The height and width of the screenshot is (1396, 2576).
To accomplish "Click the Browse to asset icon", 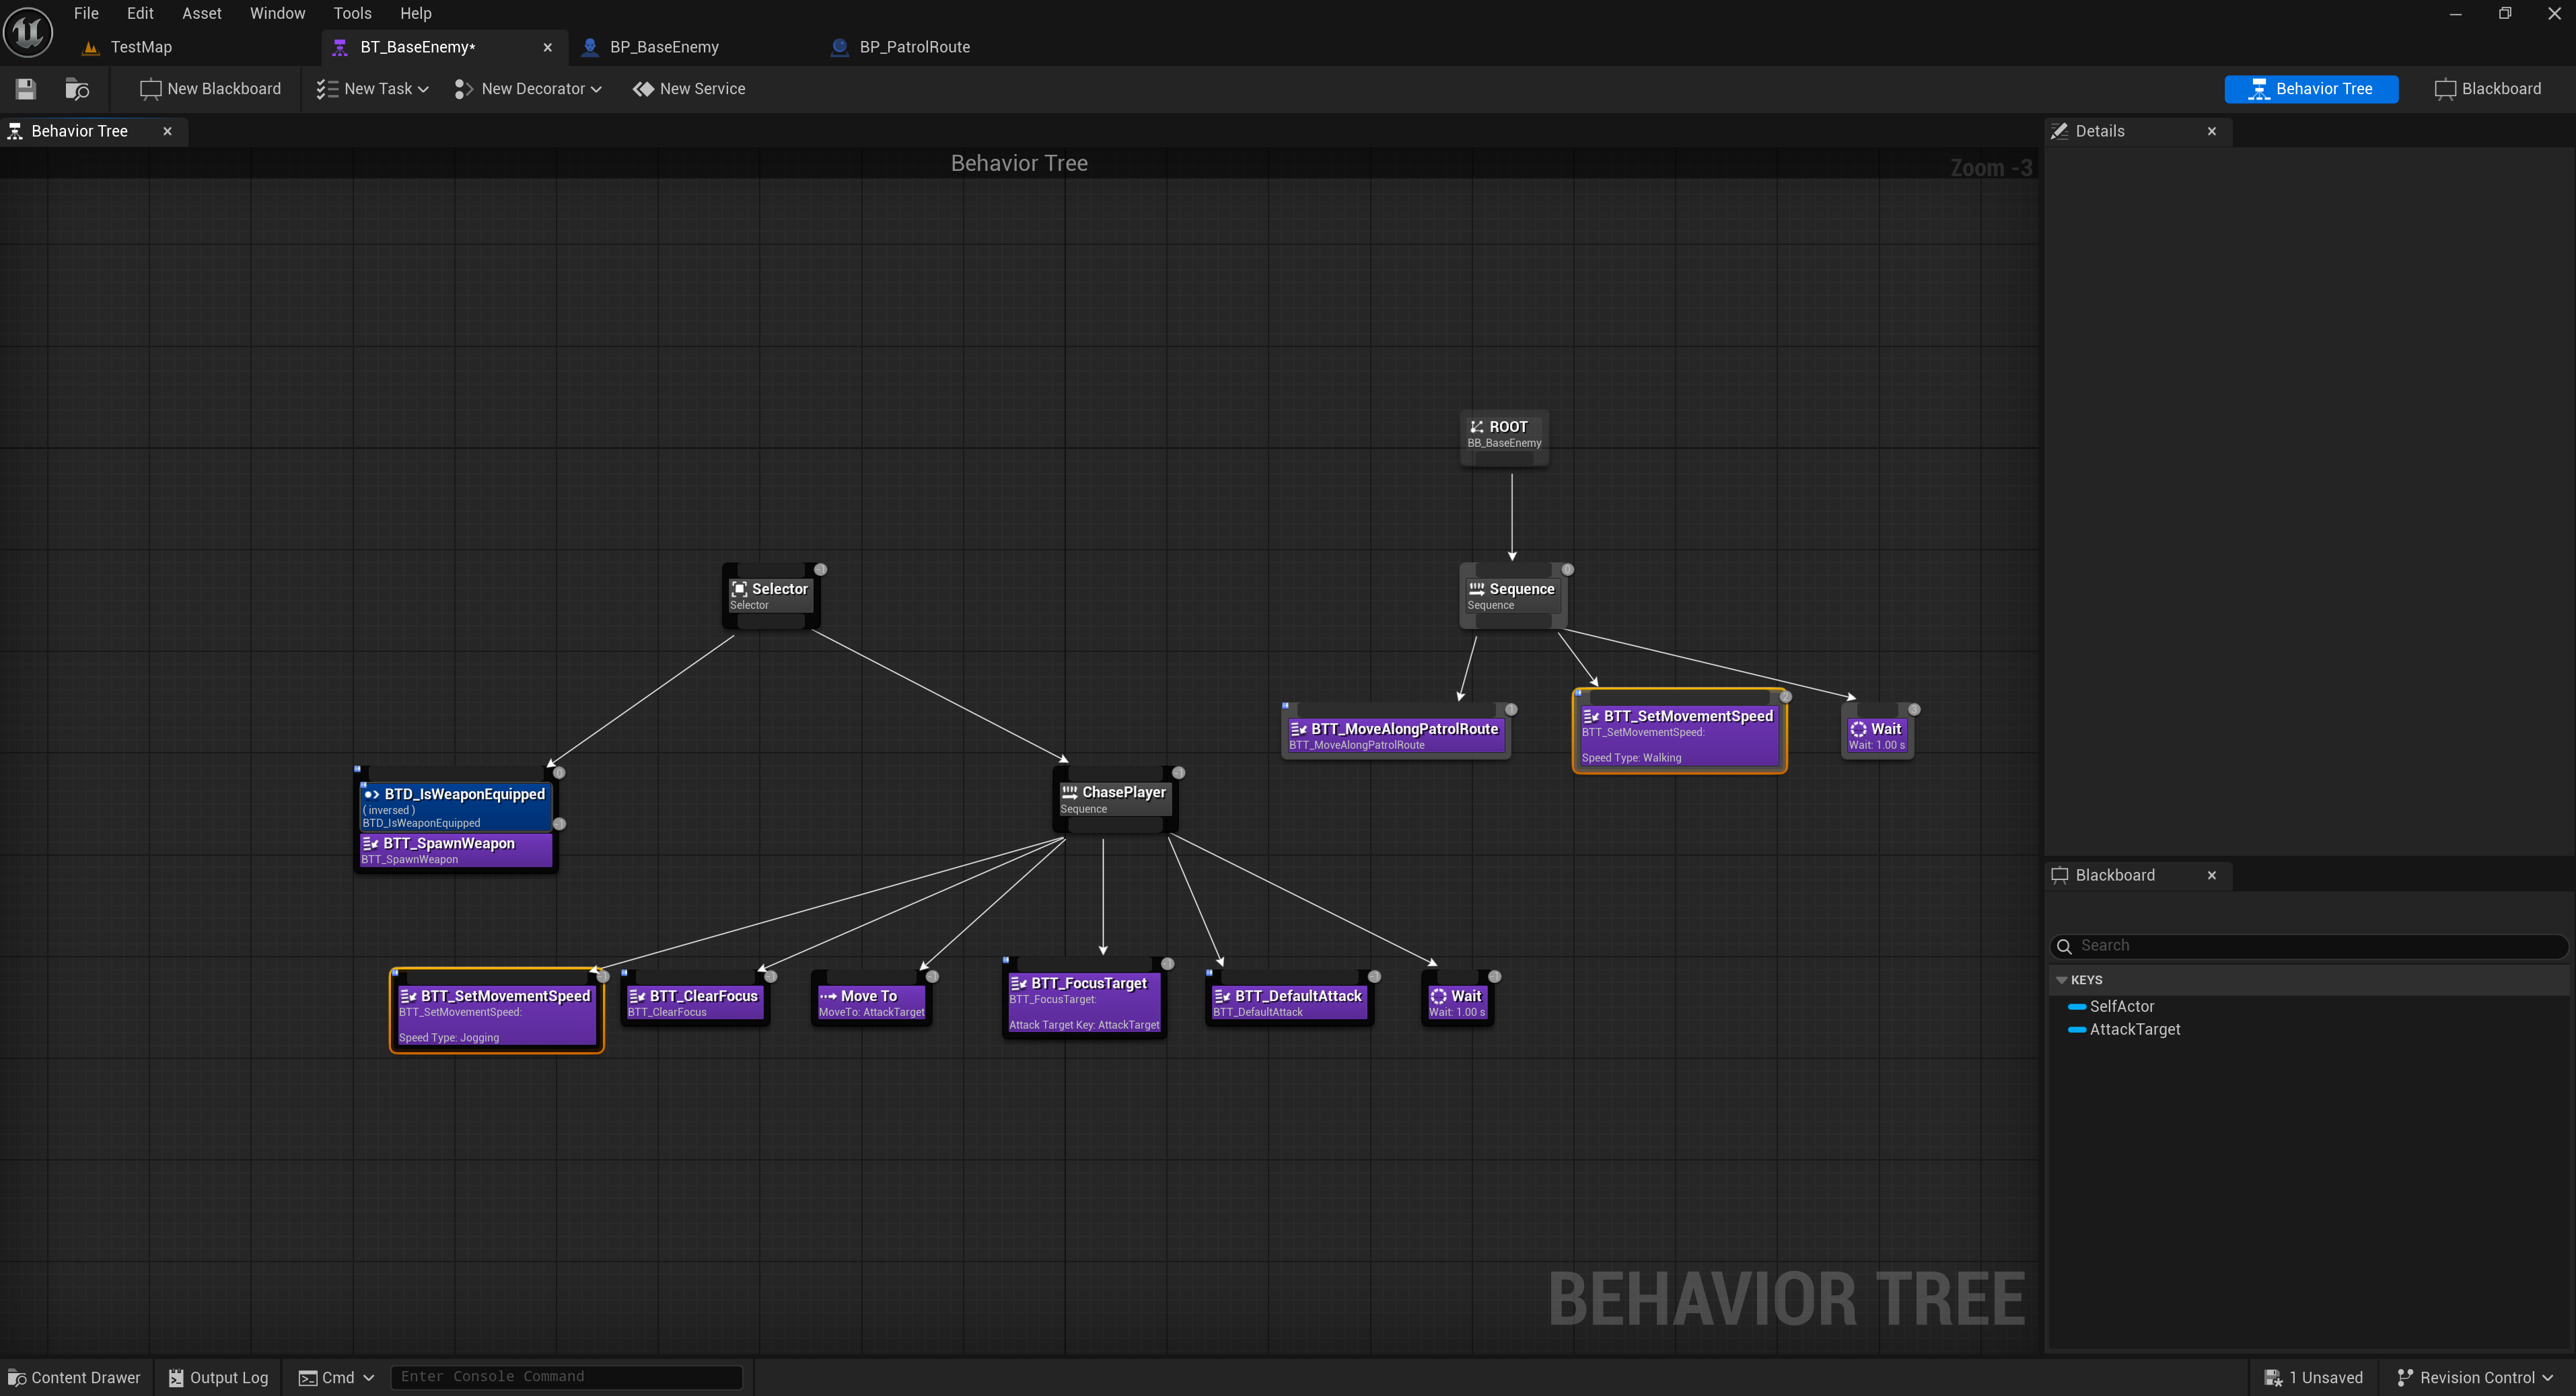I will [x=77, y=89].
